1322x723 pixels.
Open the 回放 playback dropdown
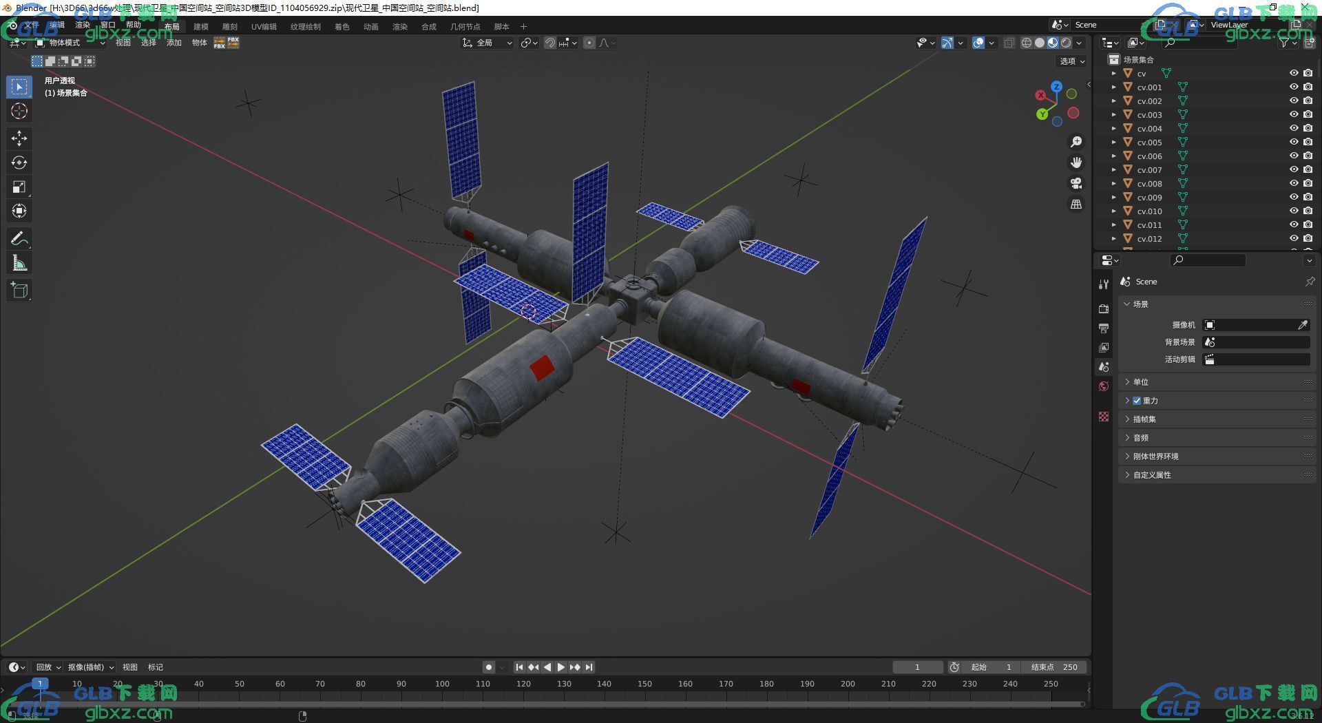click(48, 667)
